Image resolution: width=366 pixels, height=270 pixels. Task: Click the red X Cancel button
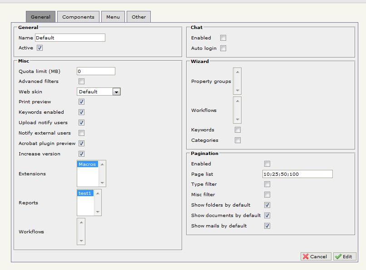pos(316,256)
